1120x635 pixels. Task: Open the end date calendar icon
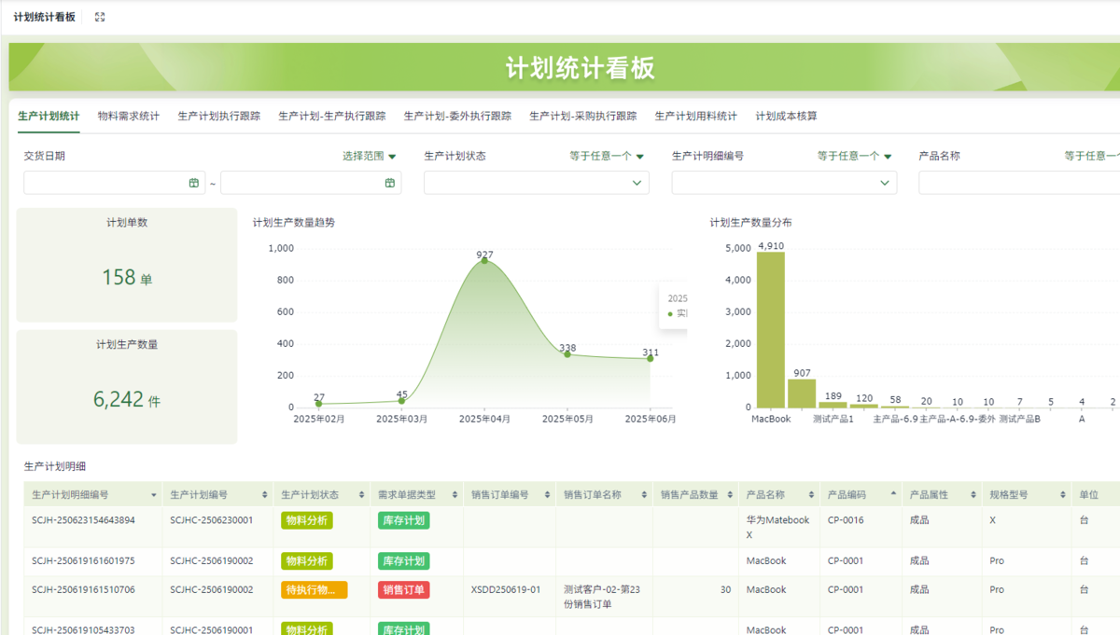point(390,183)
